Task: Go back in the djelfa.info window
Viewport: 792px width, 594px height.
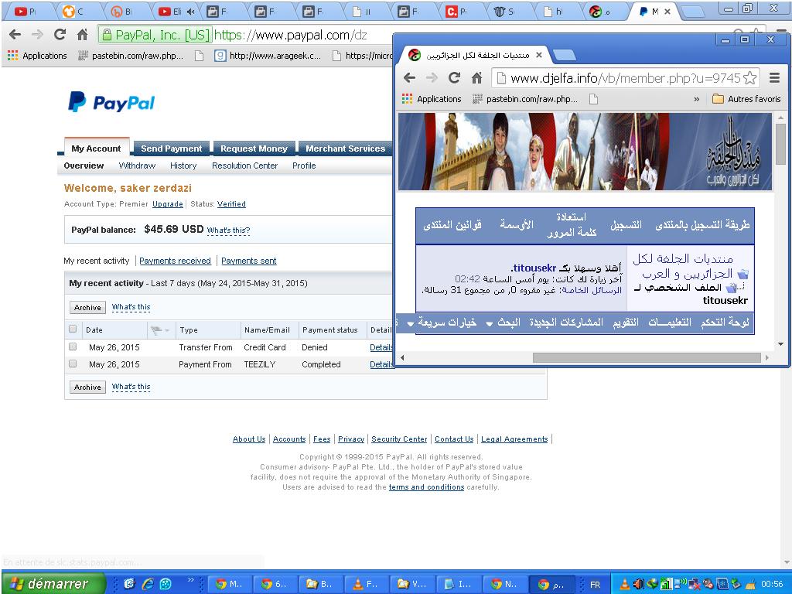Action: click(409, 78)
